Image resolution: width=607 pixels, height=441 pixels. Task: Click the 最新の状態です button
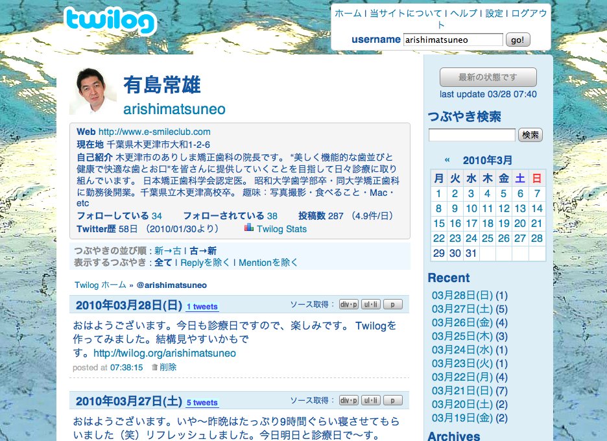pyautogui.click(x=488, y=77)
